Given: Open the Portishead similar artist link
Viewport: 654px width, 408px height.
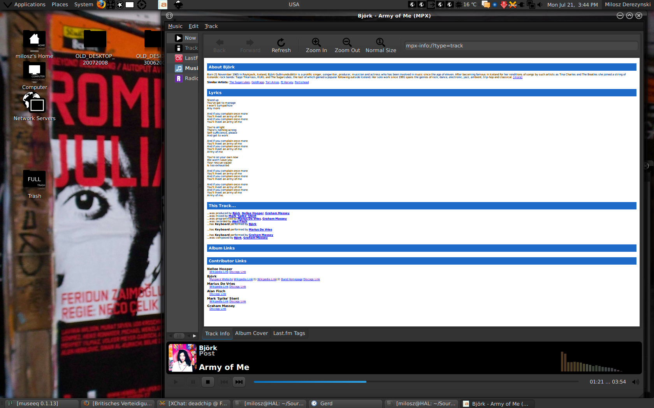Looking at the screenshot, I should click(x=302, y=82).
